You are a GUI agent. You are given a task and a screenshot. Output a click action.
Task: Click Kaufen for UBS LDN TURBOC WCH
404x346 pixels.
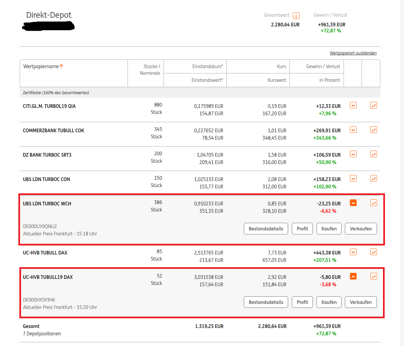tap(329, 229)
